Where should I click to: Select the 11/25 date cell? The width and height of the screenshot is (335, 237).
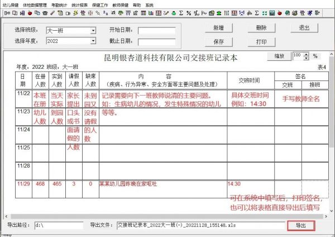[23, 153]
